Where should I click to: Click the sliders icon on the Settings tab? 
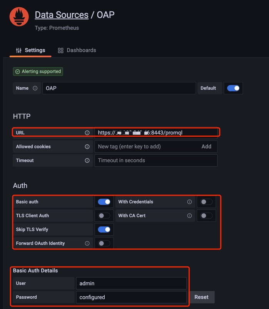point(19,50)
